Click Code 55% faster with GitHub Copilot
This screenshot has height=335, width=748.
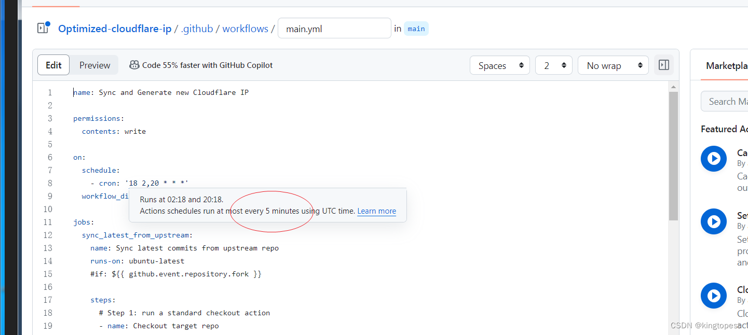pos(207,65)
